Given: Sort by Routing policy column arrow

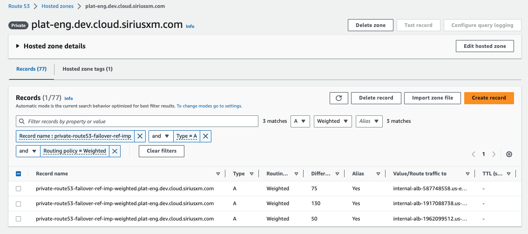Looking at the screenshot, I should click(296, 174).
